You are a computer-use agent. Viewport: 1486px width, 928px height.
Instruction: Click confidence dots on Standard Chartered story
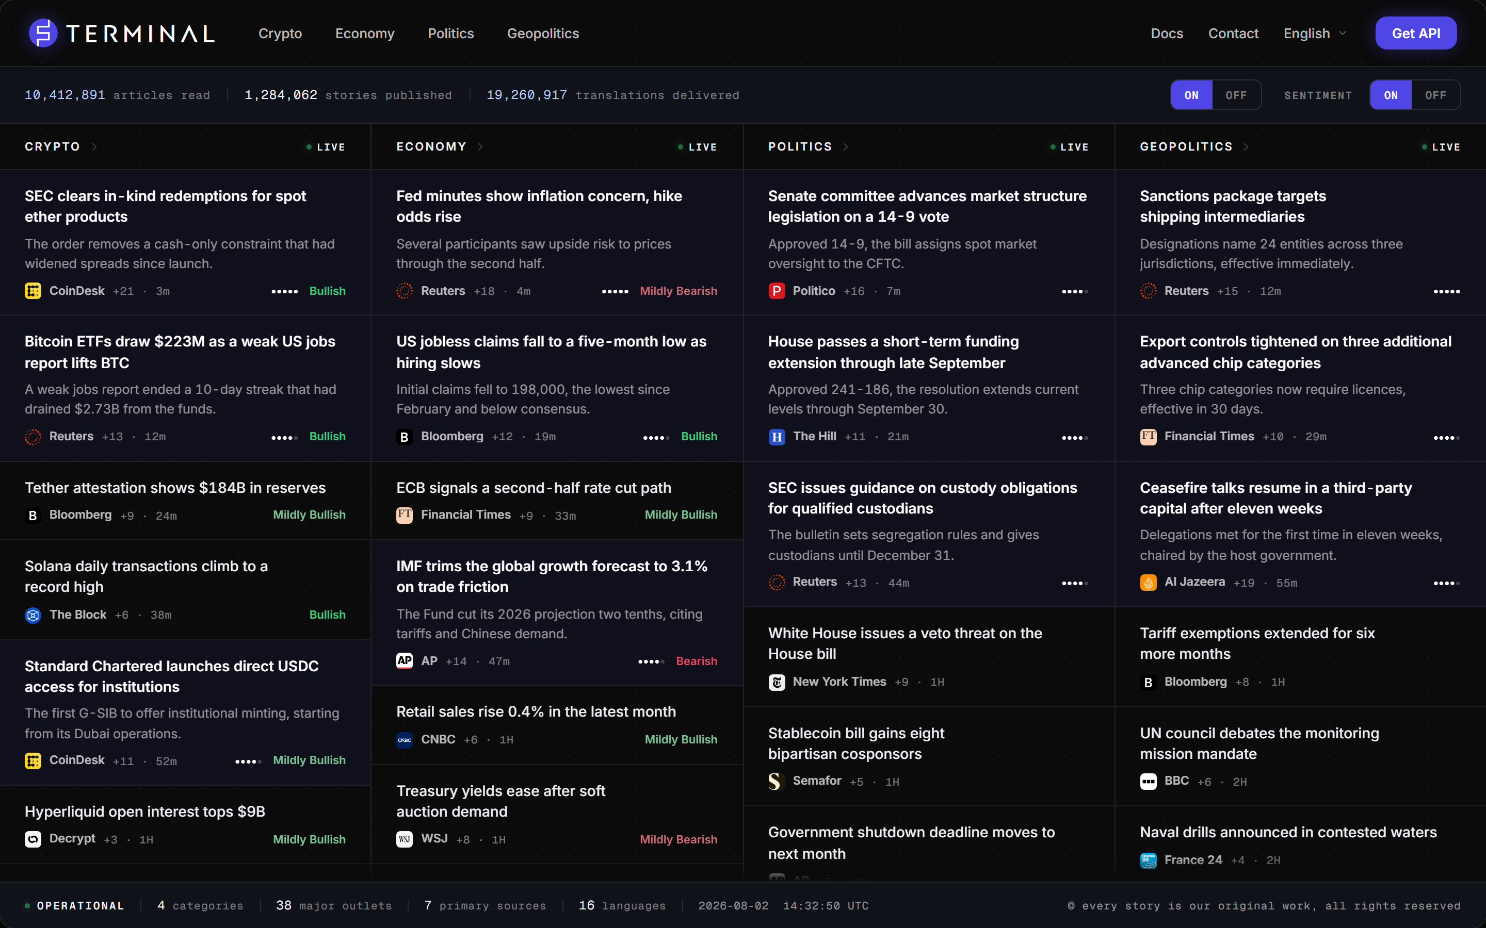(248, 761)
